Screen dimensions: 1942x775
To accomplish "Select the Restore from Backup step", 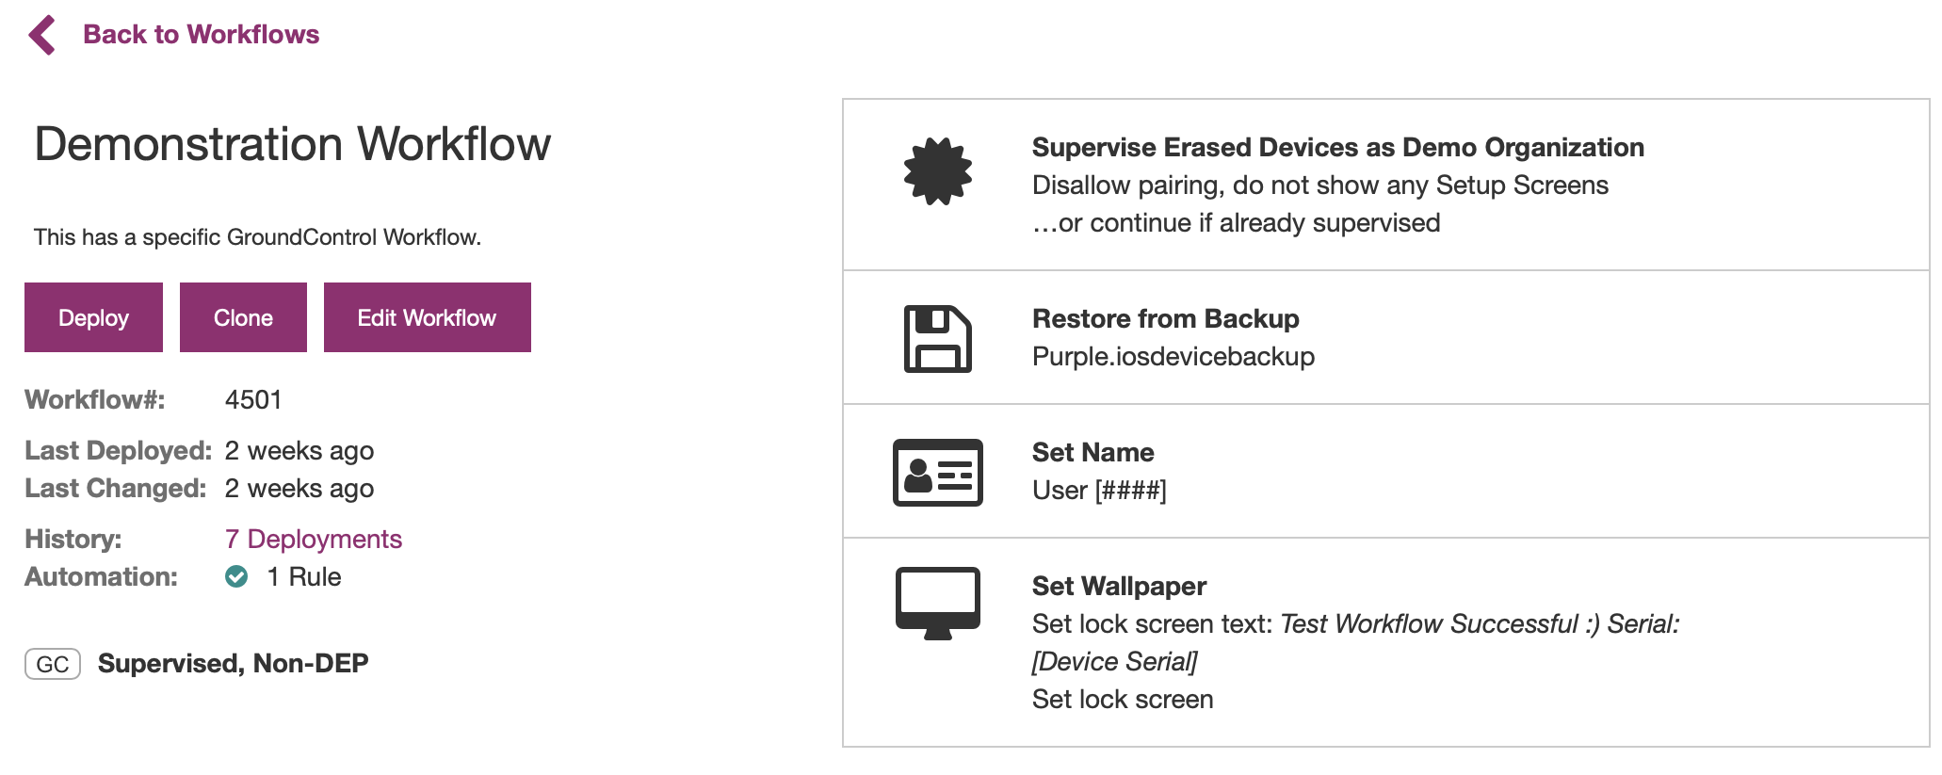I will (x=1385, y=338).
